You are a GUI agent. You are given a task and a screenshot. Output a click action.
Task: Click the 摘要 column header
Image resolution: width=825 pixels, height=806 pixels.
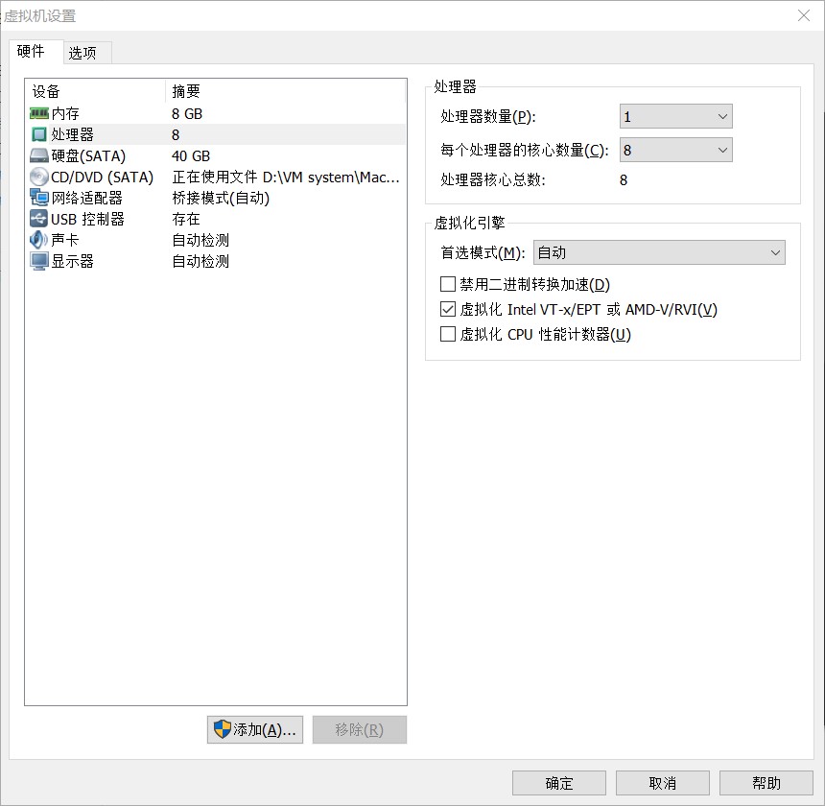point(186,91)
